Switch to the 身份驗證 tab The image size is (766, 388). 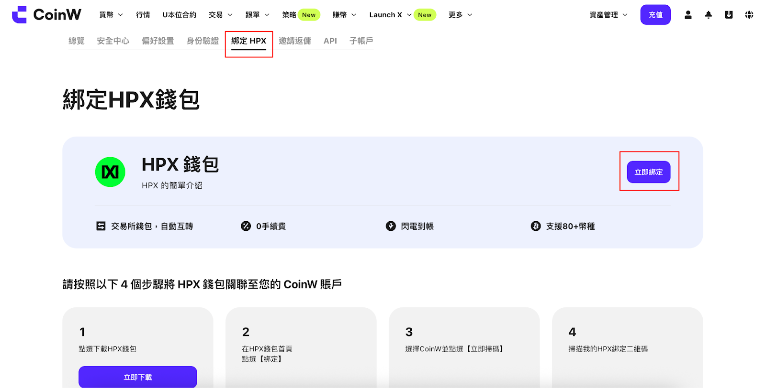click(203, 41)
